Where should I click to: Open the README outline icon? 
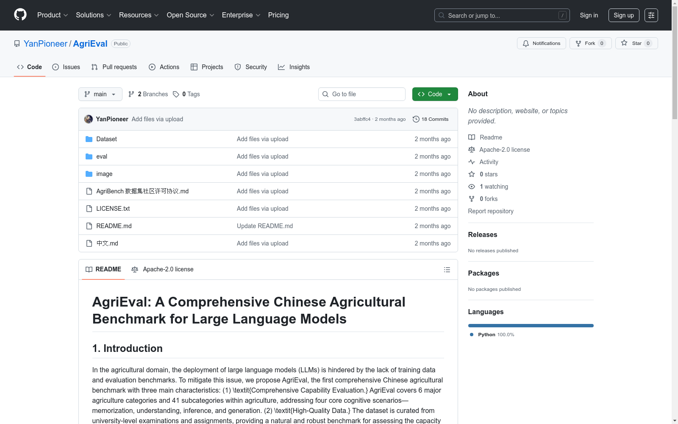447,270
